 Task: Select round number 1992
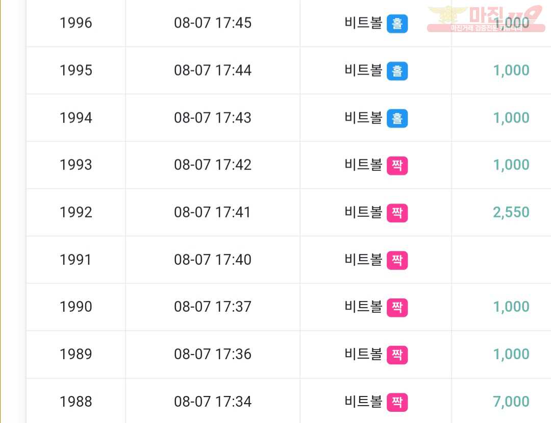click(76, 212)
